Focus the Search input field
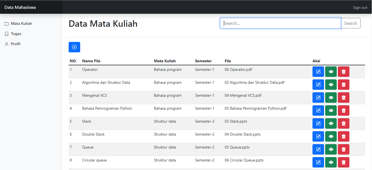Image resolution: width=372 pixels, height=170 pixels. click(280, 23)
